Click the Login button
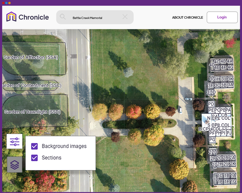Image resolution: width=242 pixels, height=193 pixels. 222,17
